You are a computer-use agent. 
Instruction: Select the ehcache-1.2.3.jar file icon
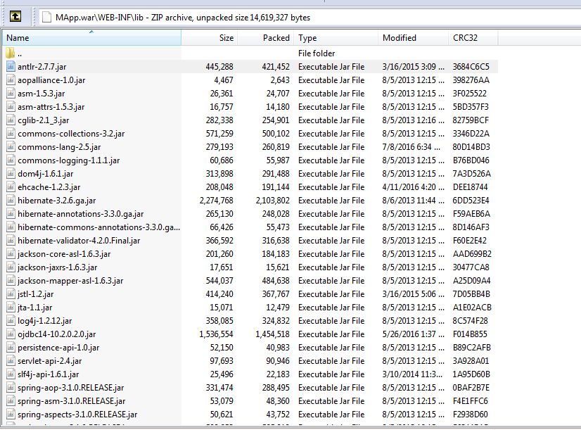[x=11, y=186]
